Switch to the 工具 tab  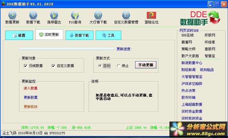tap(108, 35)
